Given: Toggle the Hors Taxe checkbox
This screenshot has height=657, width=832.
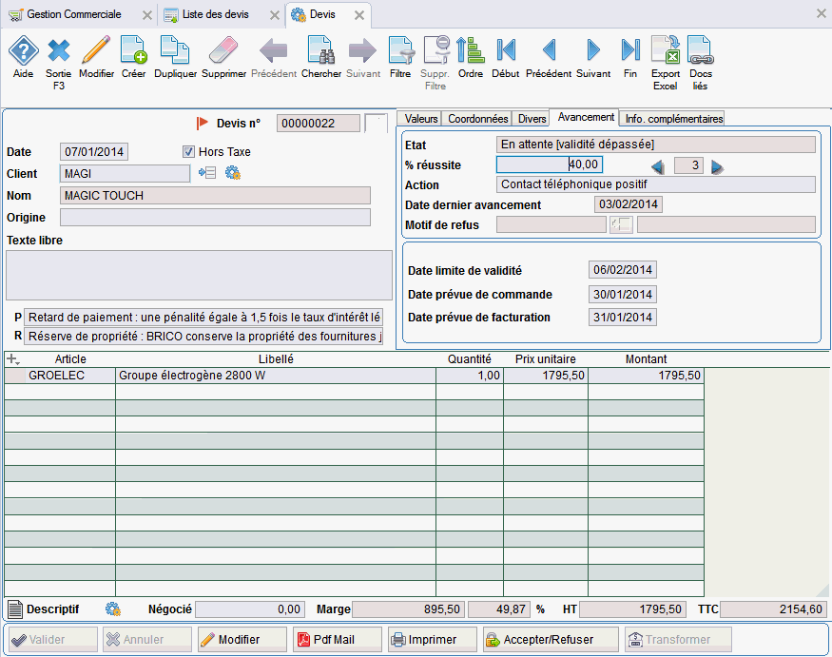Looking at the screenshot, I should (x=188, y=151).
